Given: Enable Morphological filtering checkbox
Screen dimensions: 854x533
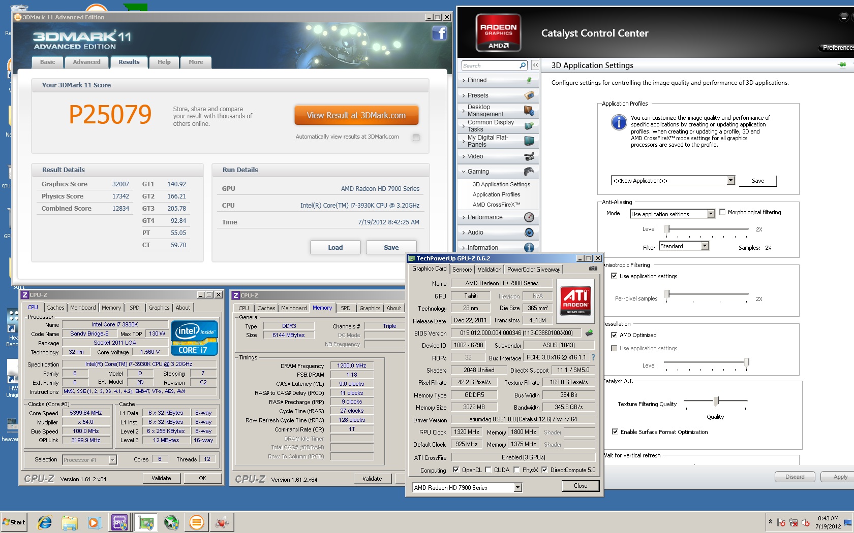Looking at the screenshot, I should (722, 212).
